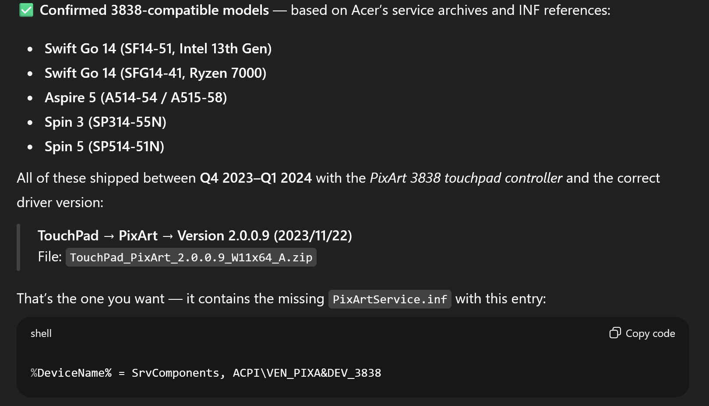Click the Spin 3 SP314-55N list item
709x406 pixels.
(106, 122)
